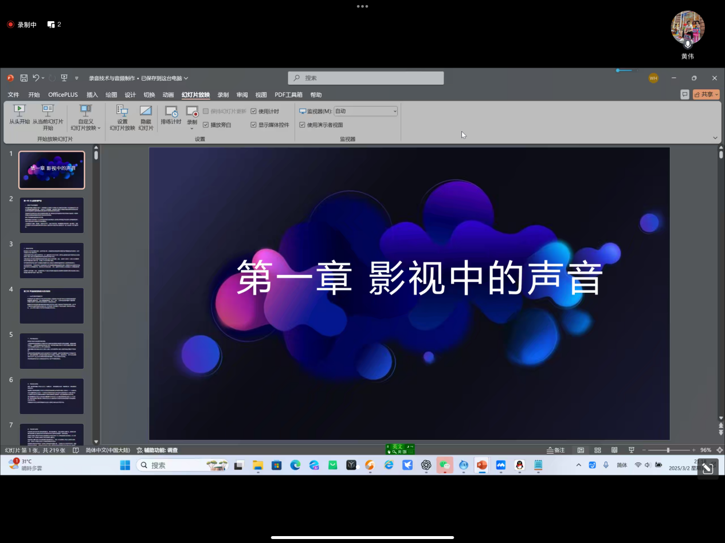Viewport: 725px width, 543px height.
Task: Open Set Up Slide Show (设置幻灯片放映)
Action: 122,117
